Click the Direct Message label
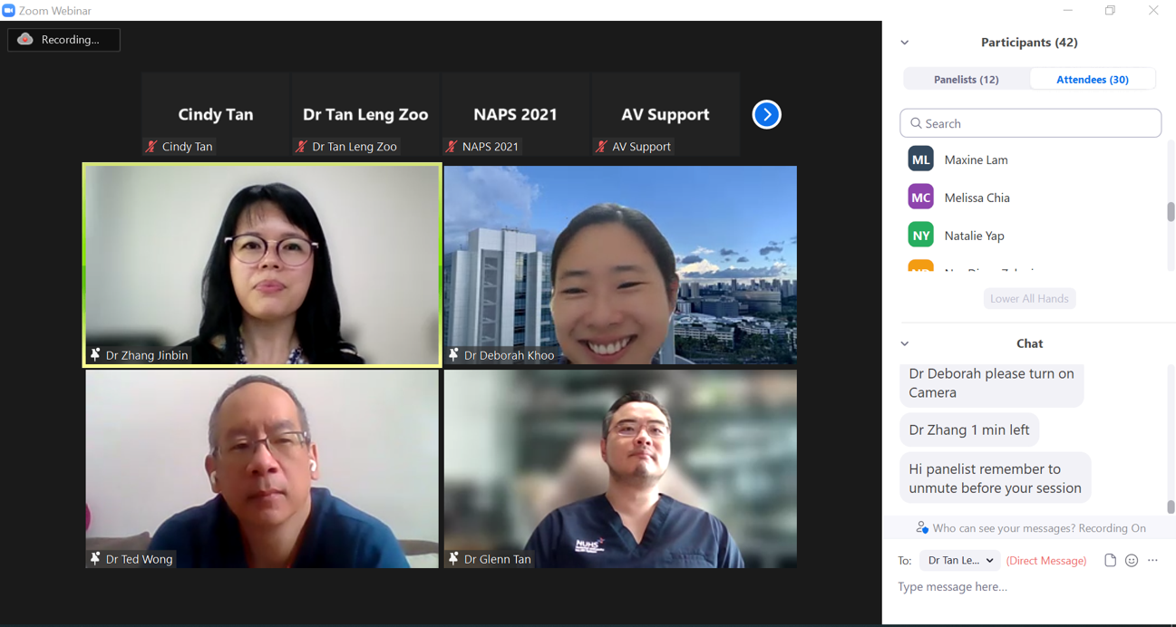 pos(1046,561)
